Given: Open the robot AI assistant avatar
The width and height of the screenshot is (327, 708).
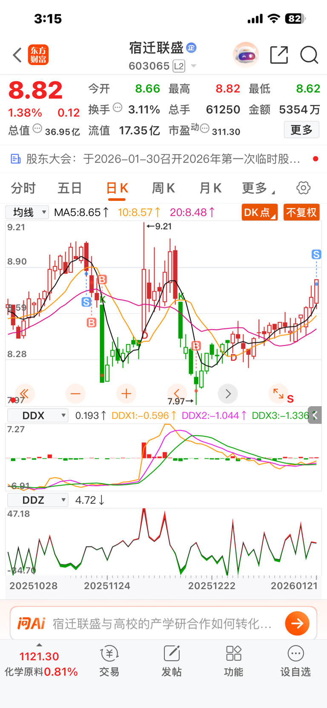Looking at the screenshot, I should tap(246, 55).
